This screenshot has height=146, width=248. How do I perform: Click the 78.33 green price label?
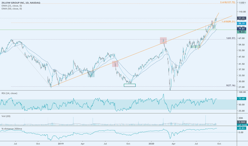click(242, 32)
